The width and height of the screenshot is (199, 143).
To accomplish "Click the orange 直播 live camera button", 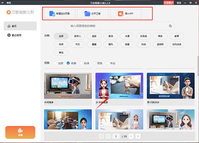I will (20, 132).
